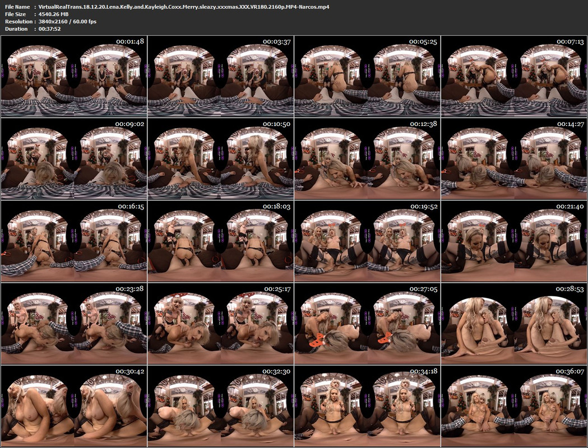Click the thumbnail with timestamp 00:34:18
The width and height of the screenshot is (588, 448).
coord(368,407)
